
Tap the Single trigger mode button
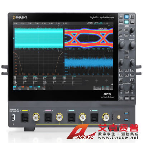[x=127, y=35]
